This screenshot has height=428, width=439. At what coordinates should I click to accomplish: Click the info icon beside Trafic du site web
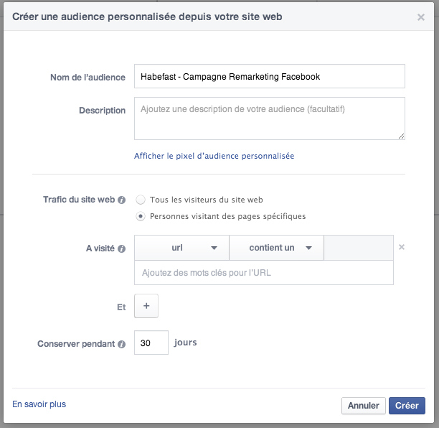click(121, 200)
